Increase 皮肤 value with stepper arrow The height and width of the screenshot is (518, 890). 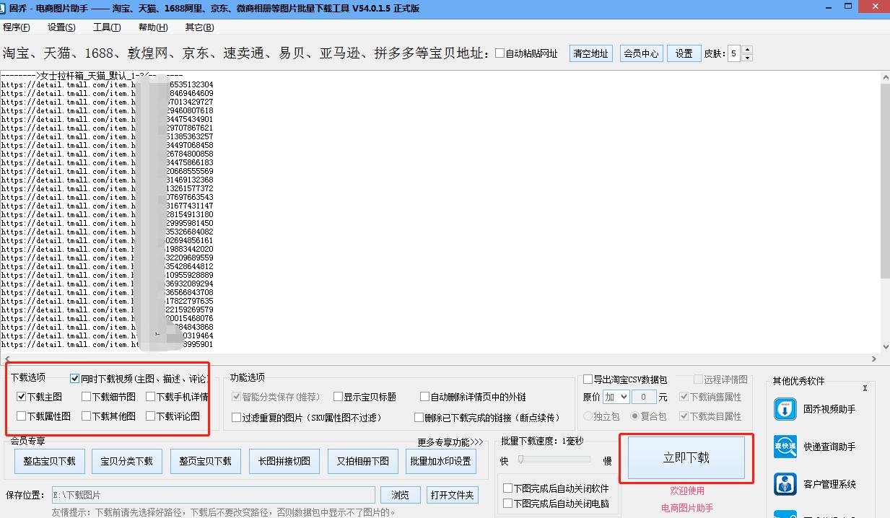coord(746,49)
